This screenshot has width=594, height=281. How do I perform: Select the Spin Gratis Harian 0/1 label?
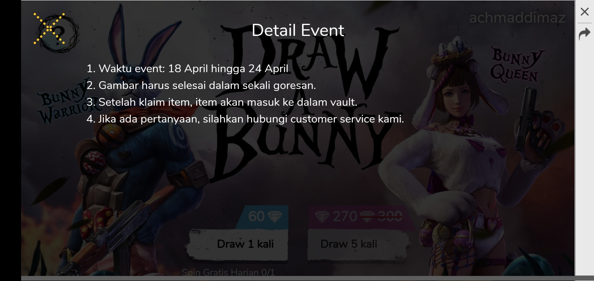pos(228,272)
